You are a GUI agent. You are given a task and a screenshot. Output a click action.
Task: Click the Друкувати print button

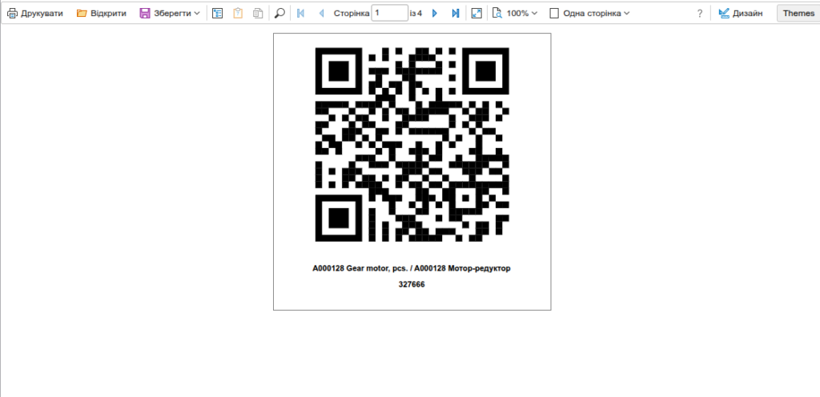tap(35, 14)
